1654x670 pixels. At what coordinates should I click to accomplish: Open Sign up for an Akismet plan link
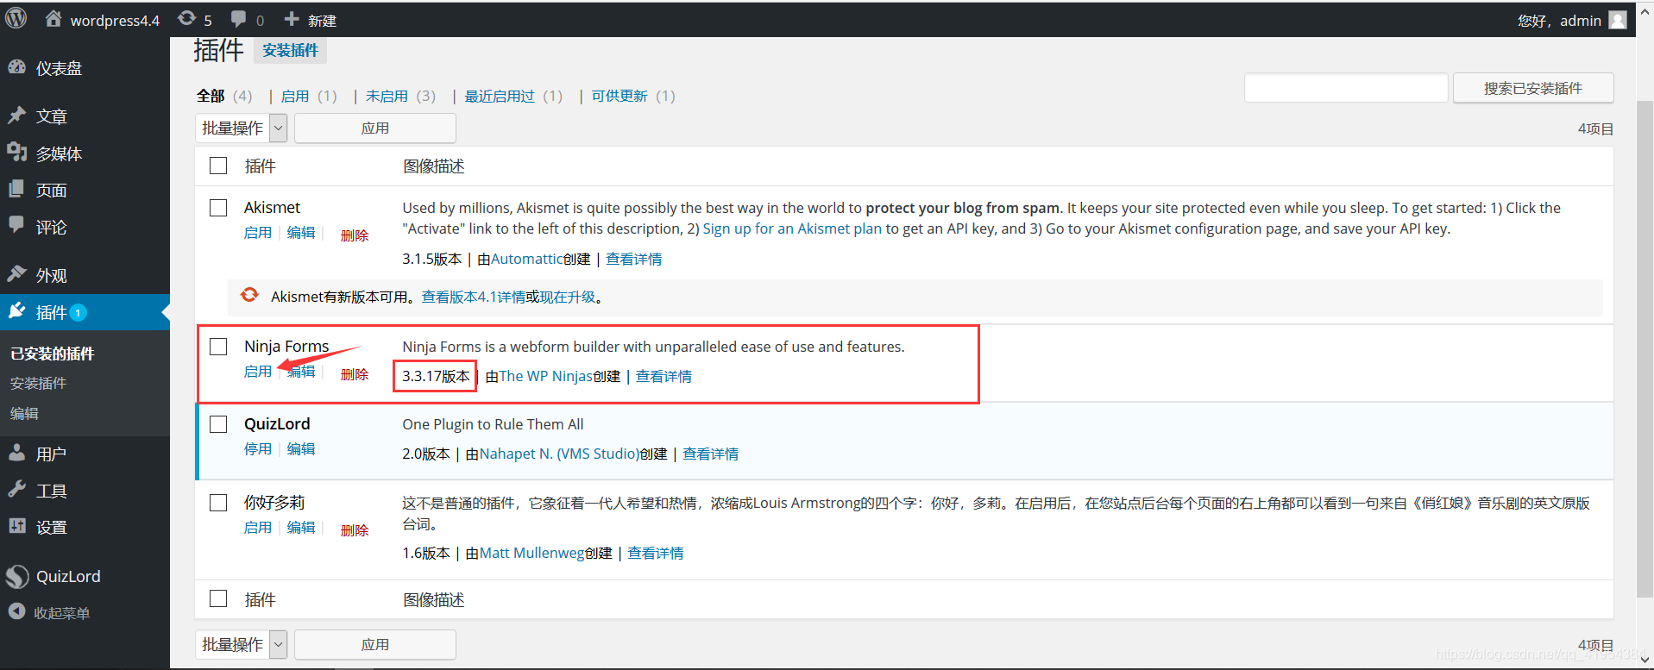[792, 229]
